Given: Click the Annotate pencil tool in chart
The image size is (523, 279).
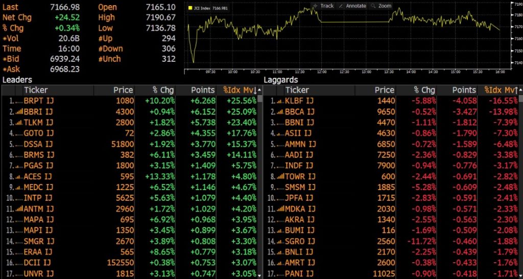Looking at the screenshot, I should pyautogui.click(x=352, y=6).
